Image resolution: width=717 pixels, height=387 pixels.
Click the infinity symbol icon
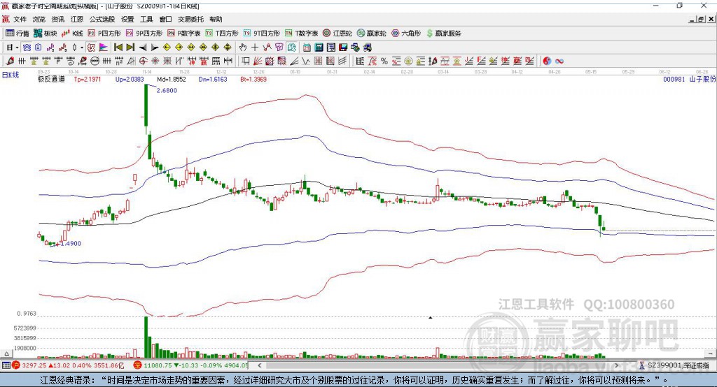(559, 61)
